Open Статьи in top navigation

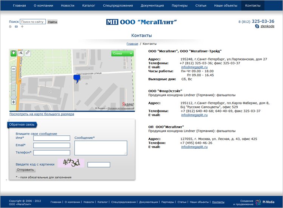[x=201, y=5]
